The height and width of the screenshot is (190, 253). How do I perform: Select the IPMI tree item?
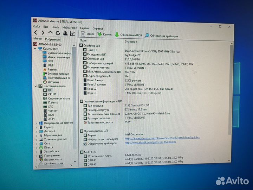(48, 65)
